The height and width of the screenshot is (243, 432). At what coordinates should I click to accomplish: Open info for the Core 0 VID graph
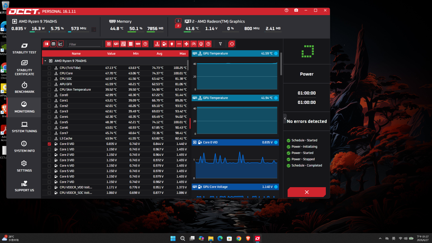click(276, 142)
